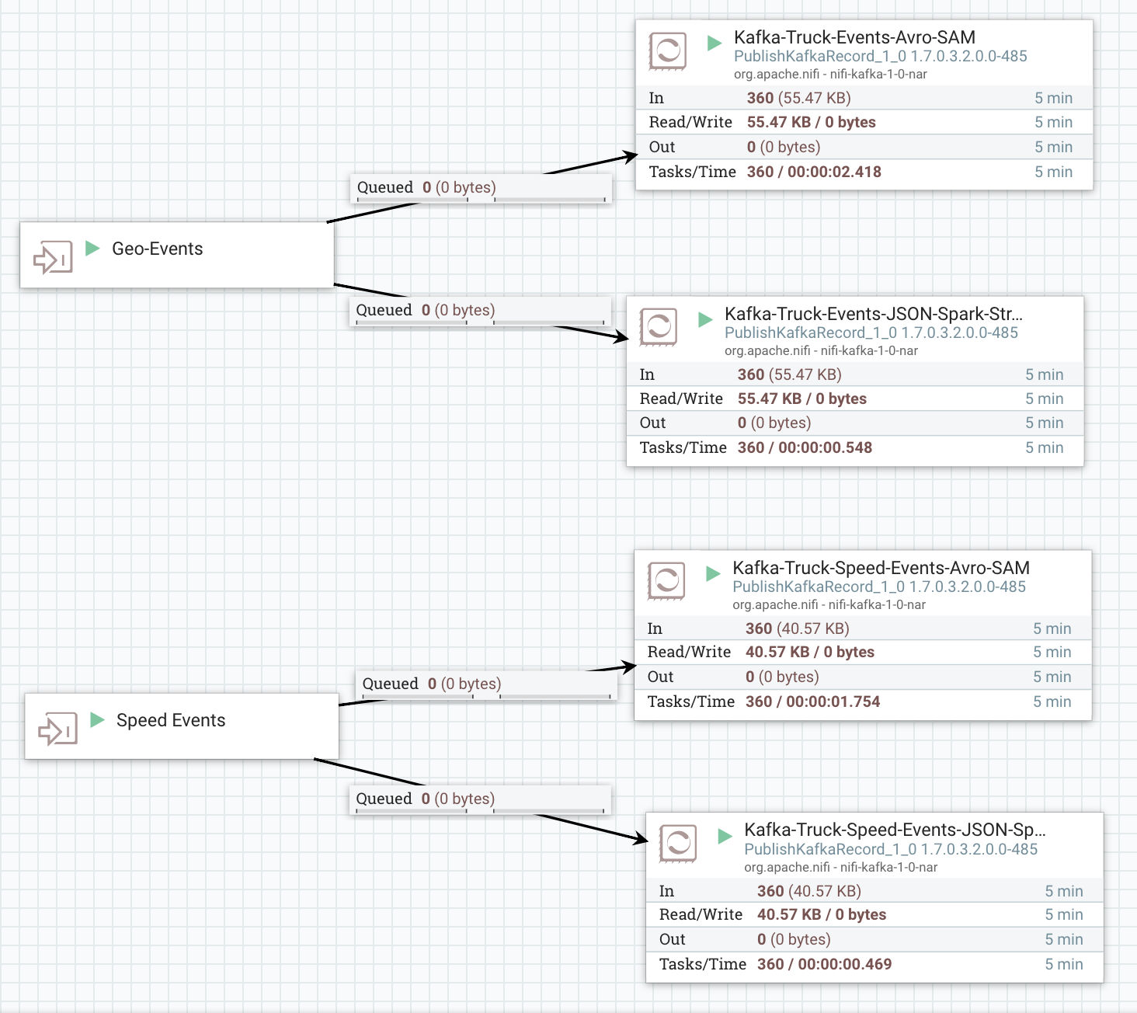Click the running status triangle of Kafka-Truck-Events-Avro-SAM
This screenshot has height=1013, width=1137.
pos(715,43)
